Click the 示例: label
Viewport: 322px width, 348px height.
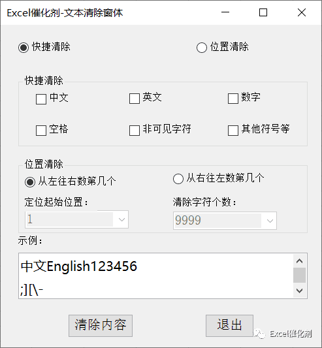[30, 240]
